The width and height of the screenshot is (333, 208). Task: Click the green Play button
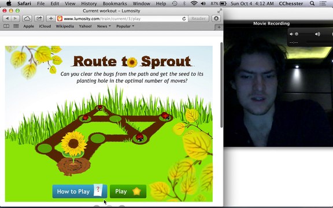pos(128,191)
